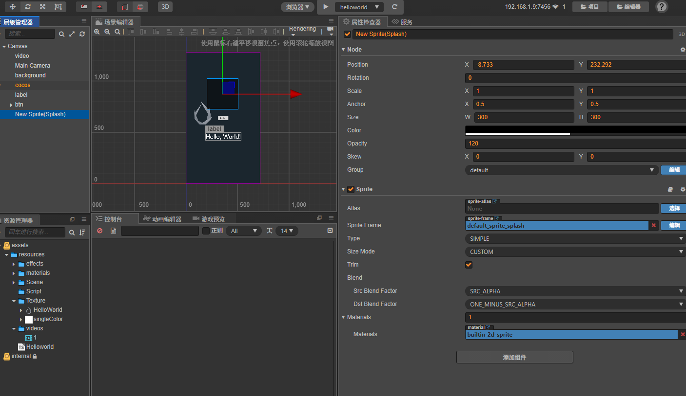This screenshot has height=396, width=686.
Task: Switch to the 服务 tab
Action: pos(403,22)
